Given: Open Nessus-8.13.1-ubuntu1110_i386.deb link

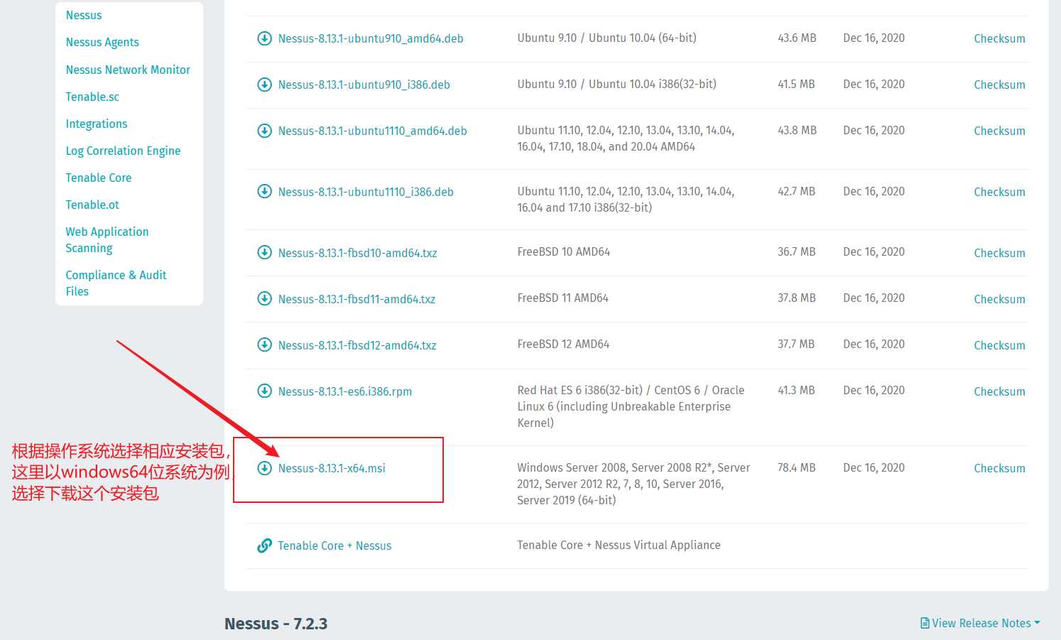Looking at the screenshot, I should pyautogui.click(x=366, y=192).
